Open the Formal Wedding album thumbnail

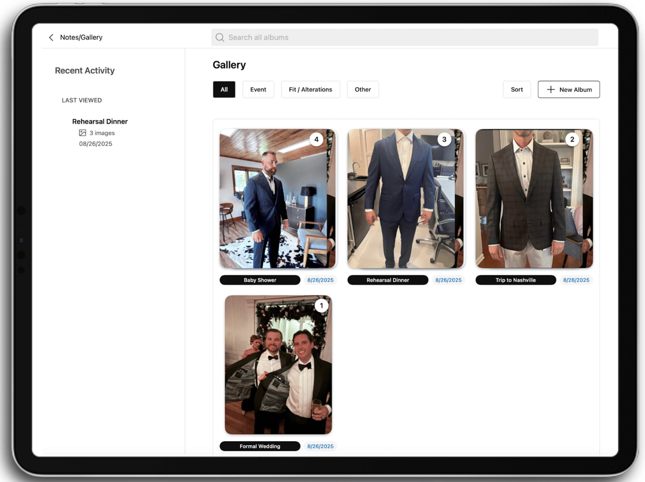click(278, 365)
